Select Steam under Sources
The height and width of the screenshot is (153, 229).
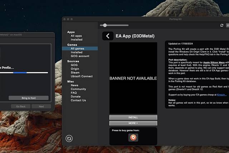(75, 73)
